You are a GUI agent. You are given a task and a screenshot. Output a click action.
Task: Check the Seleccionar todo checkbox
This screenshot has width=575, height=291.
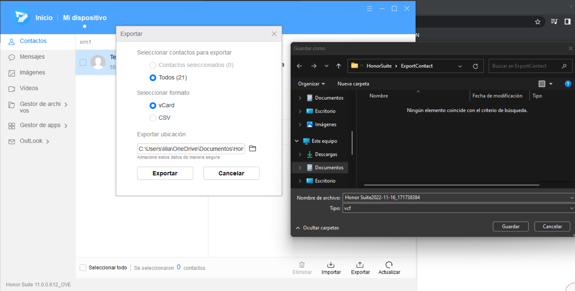tap(83, 267)
